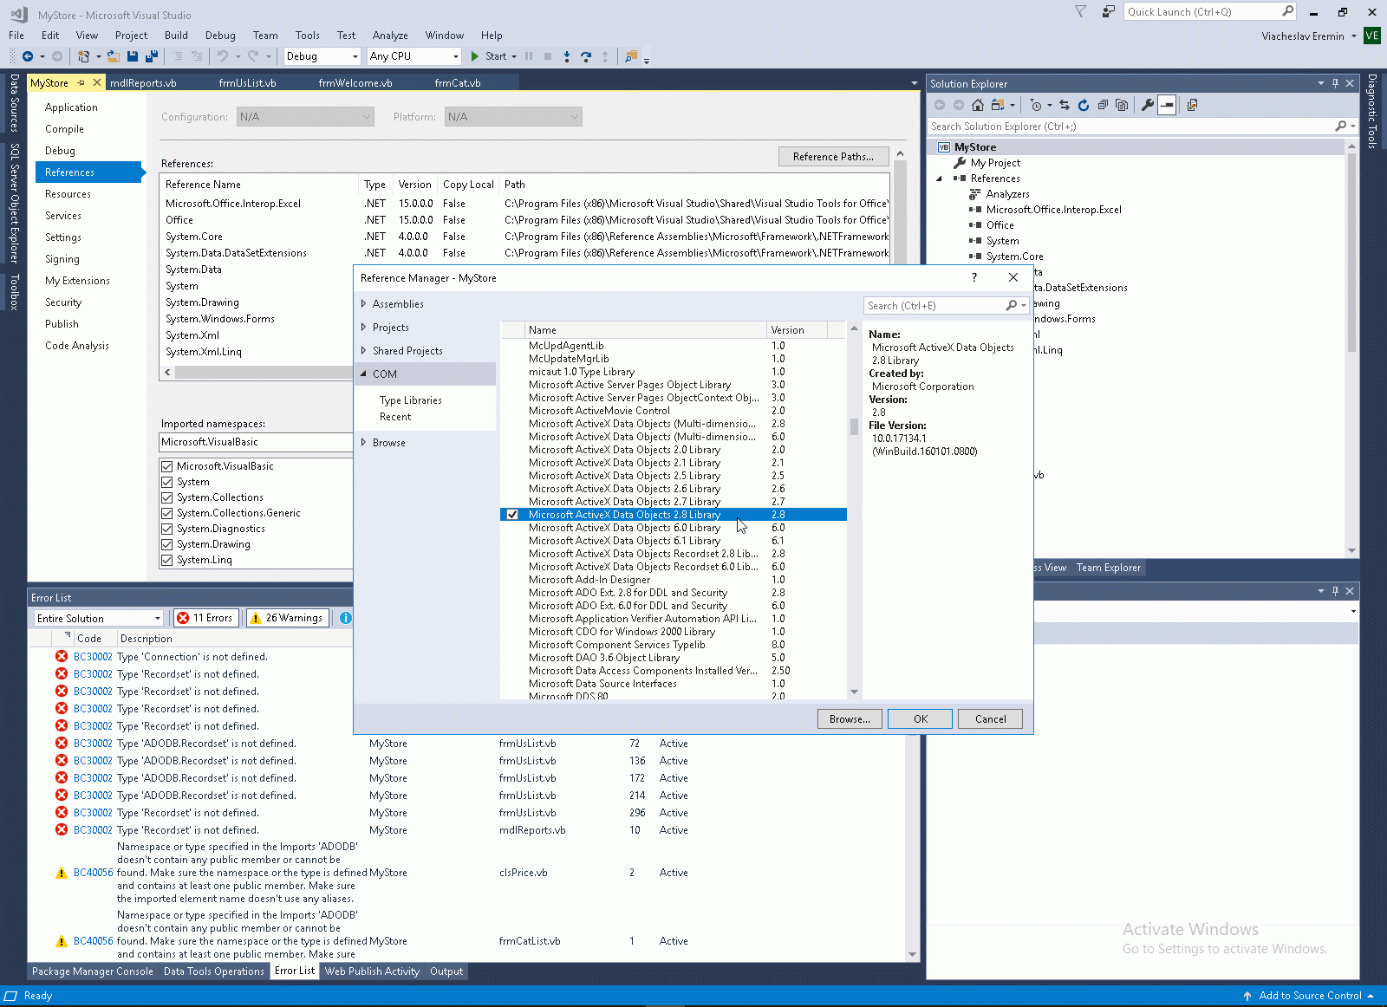Image resolution: width=1387 pixels, height=1007 pixels.
Task: Click the Send Feedback icon
Action: (x=1109, y=11)
